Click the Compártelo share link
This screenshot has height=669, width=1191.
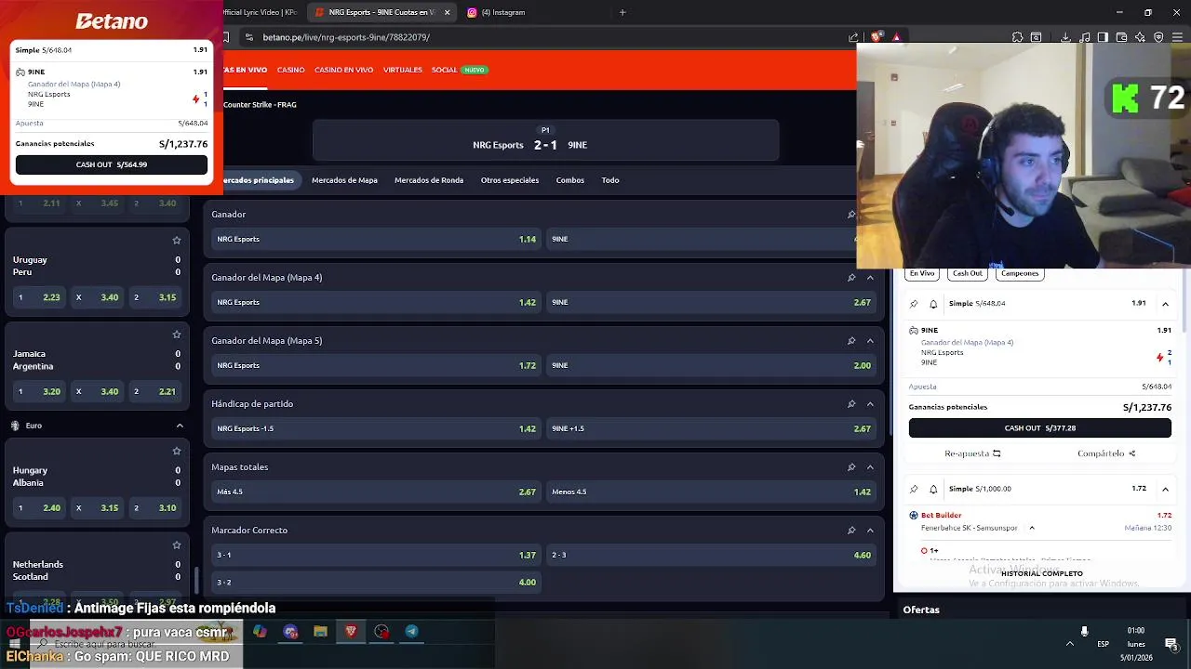tap(1106, 453)
